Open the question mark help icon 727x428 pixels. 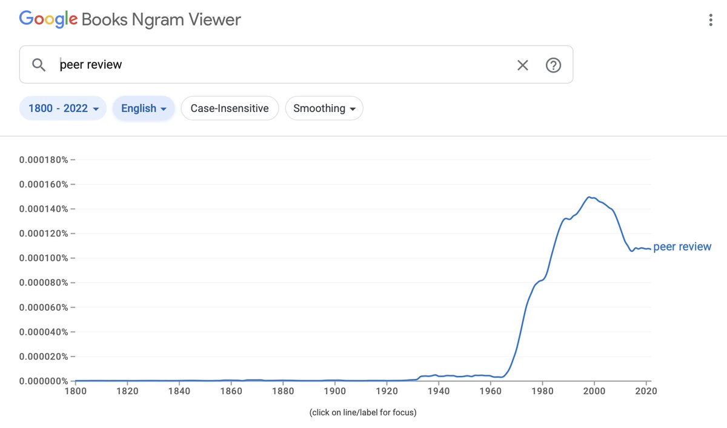(553, 65)
